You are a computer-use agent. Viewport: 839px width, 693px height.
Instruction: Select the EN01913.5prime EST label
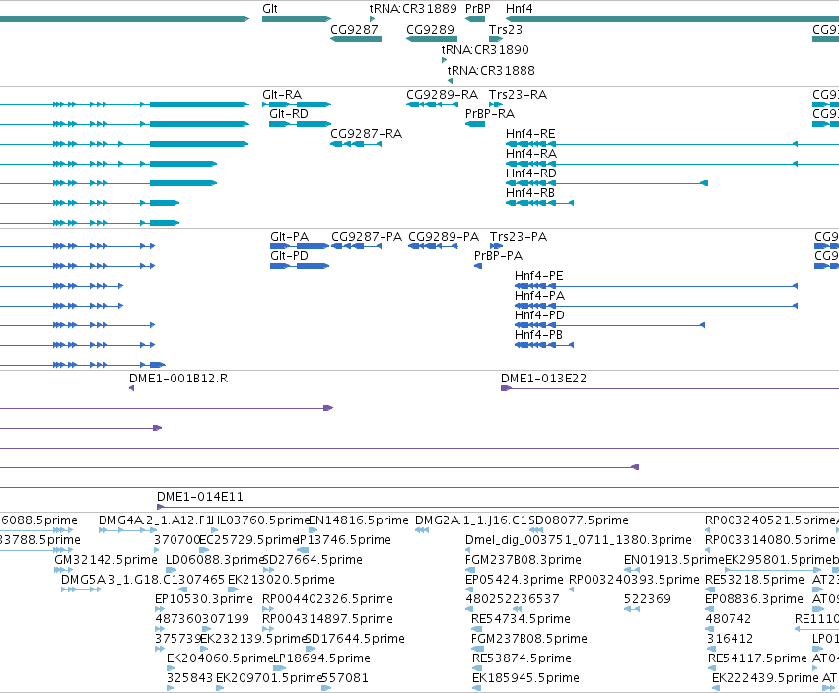(x=674, y=560)
